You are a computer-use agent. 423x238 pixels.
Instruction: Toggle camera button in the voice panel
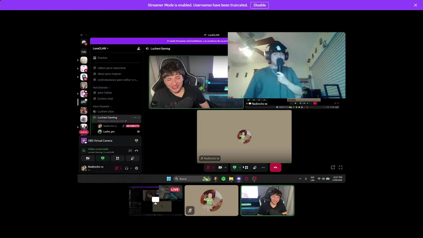[x=88, y=158]
